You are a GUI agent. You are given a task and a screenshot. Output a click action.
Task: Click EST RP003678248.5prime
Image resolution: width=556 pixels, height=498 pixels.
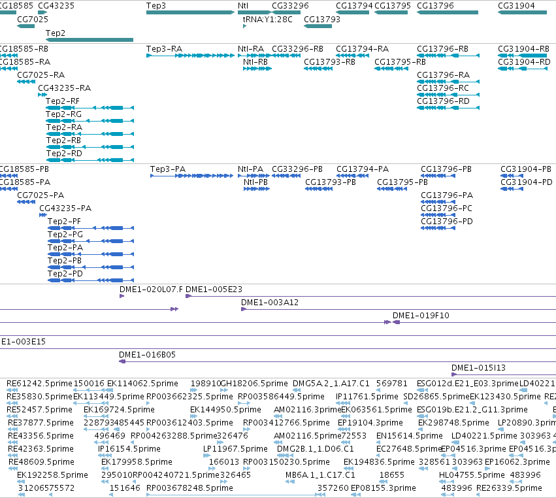coord(189,488)
